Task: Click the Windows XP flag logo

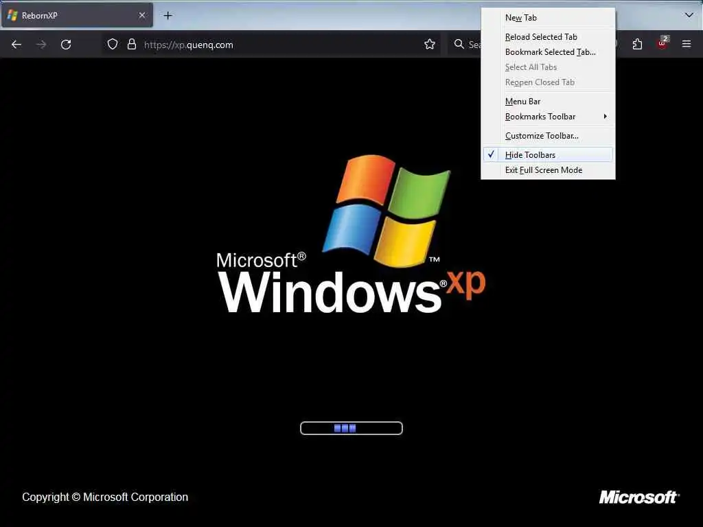Action: point(387,211)
